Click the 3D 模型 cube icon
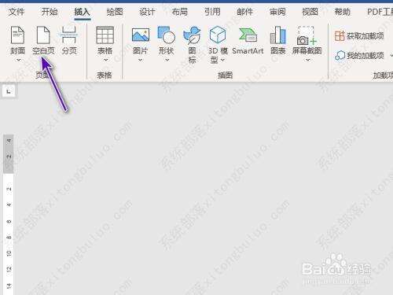Viewport: 393px width, 295px height. (x=218, y=35)
